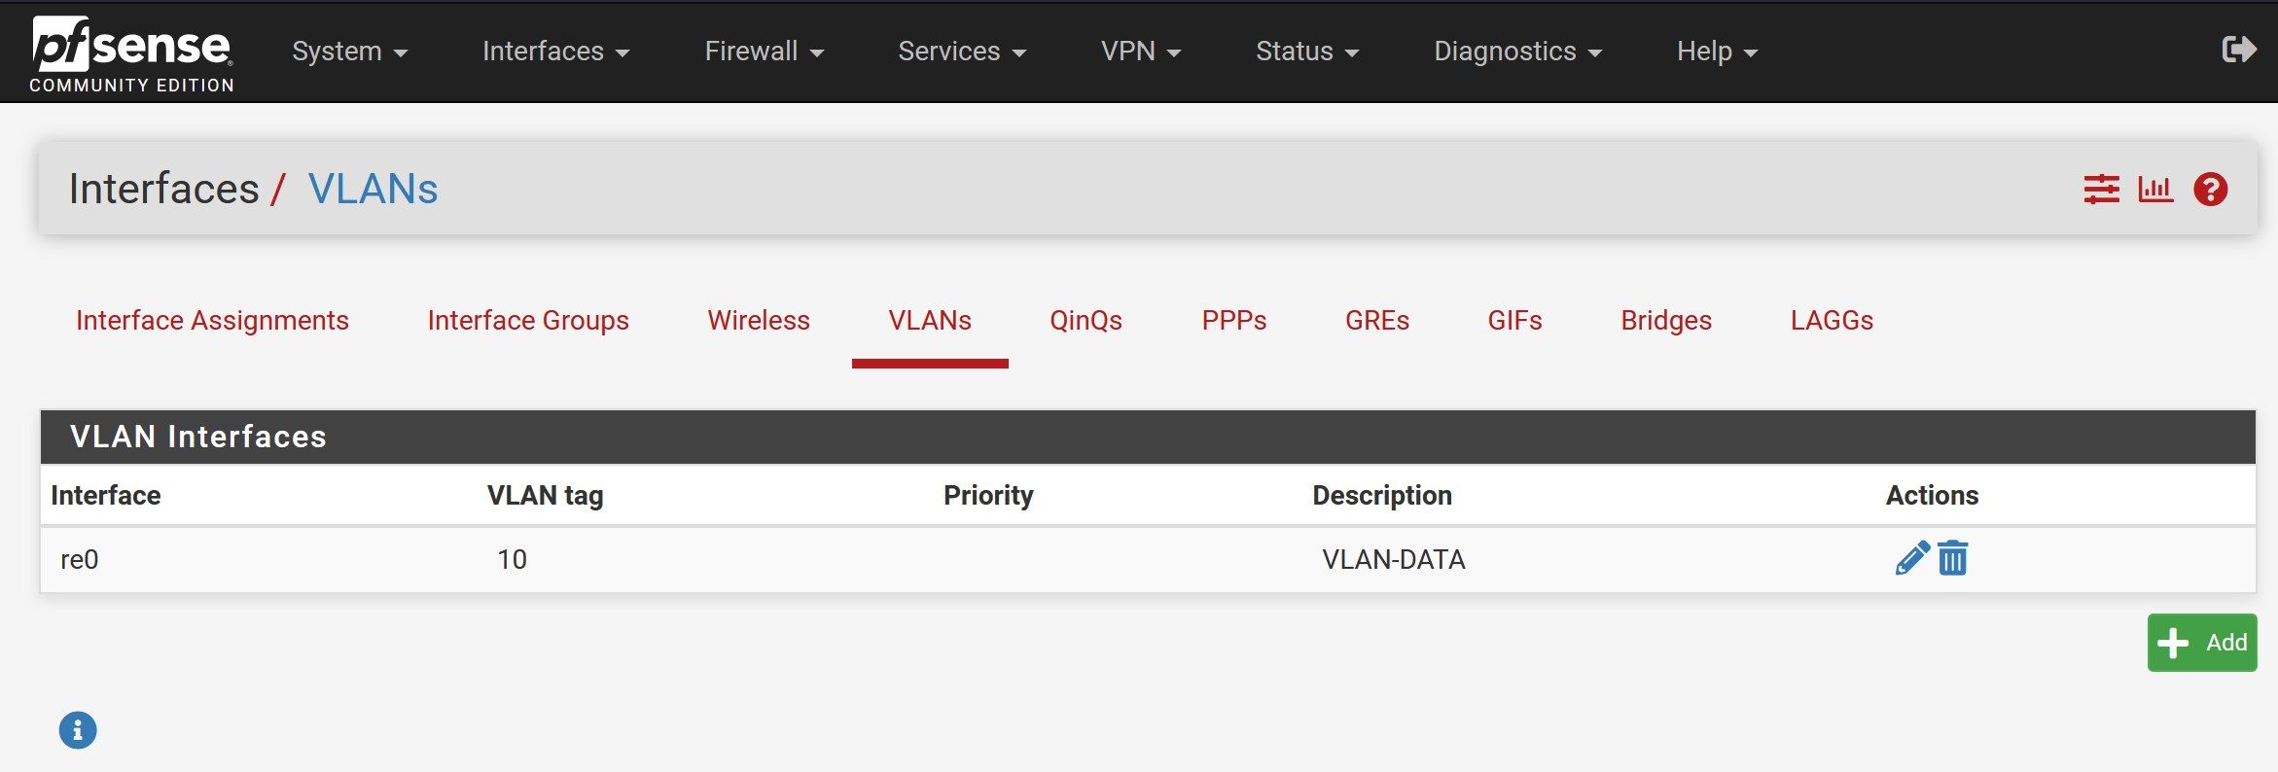Open the Wireless tab
Image resolution: width=2278 pixels, height=772 pixels.
point(759,320)
